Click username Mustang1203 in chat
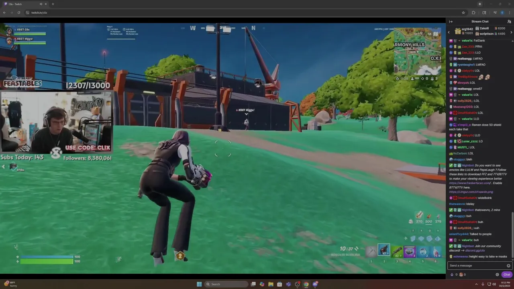 (x=463, y=107)
